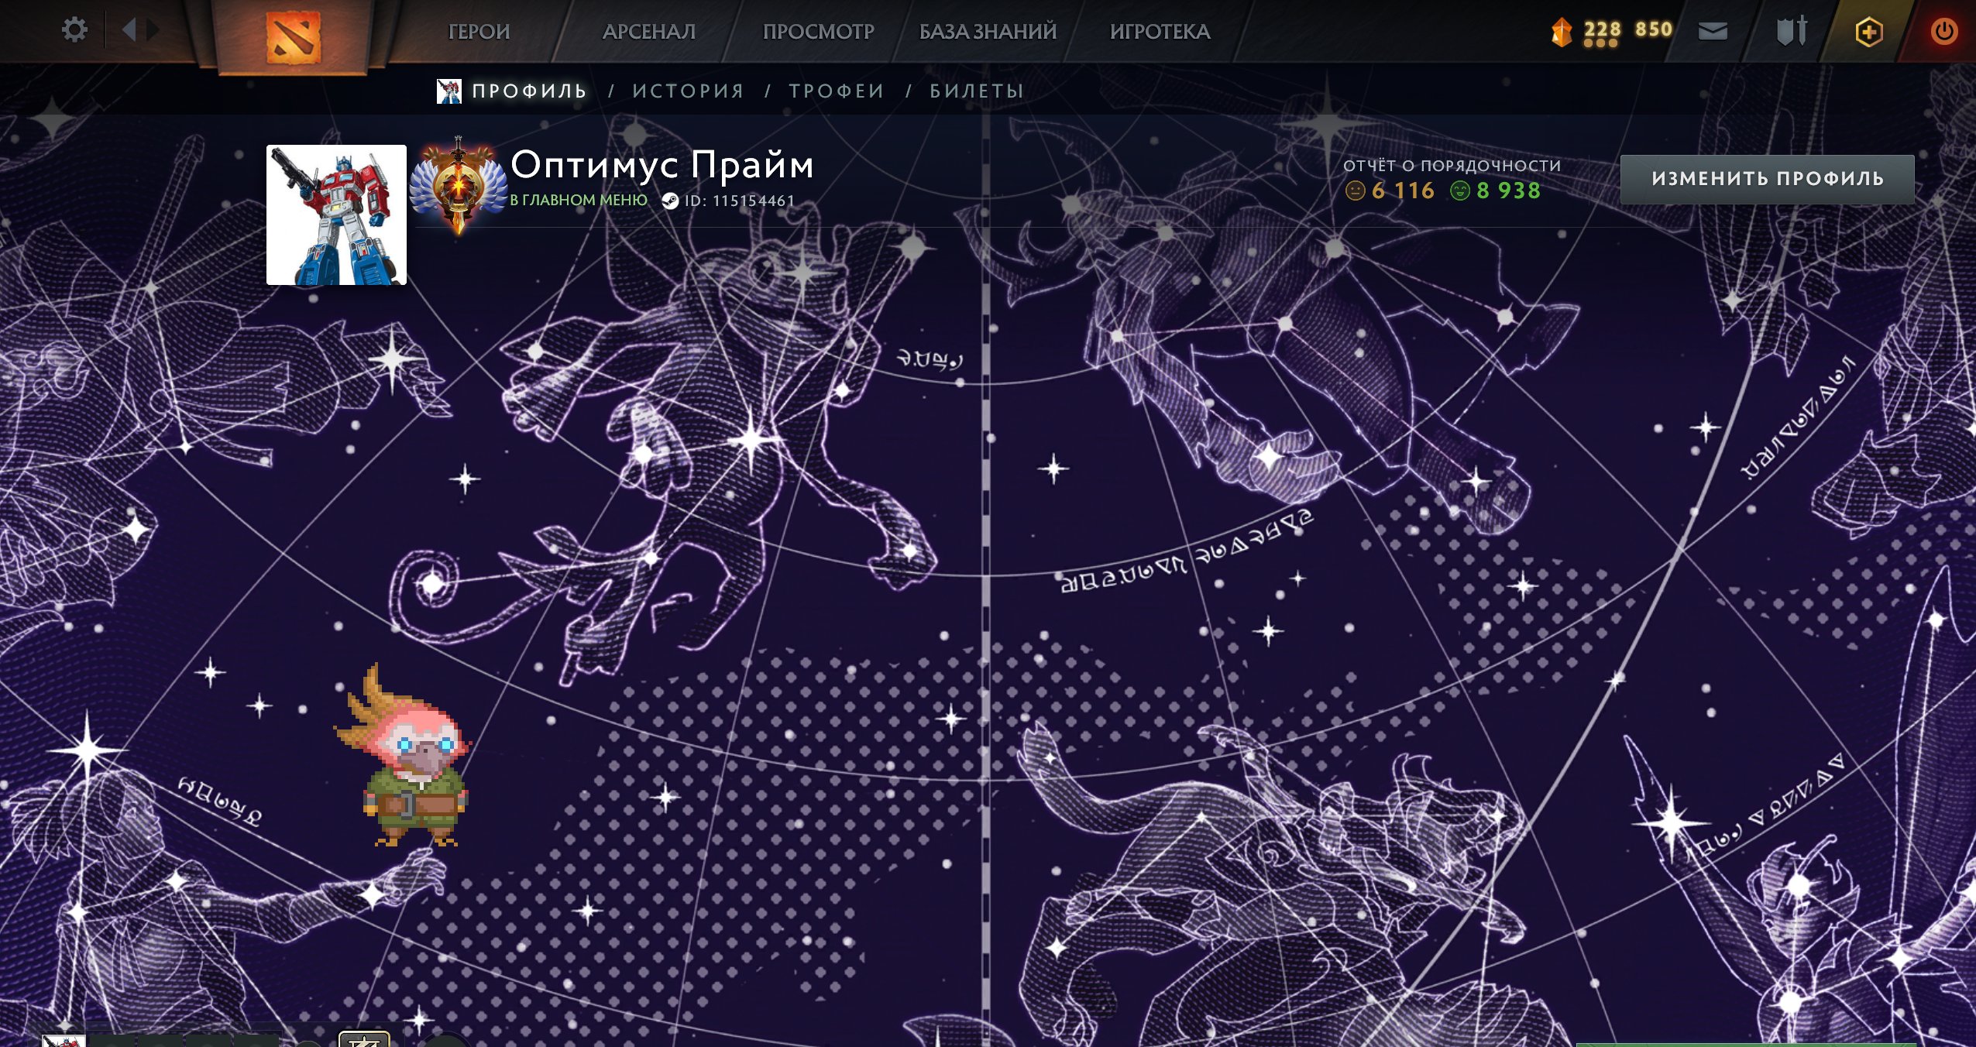Click the forward navigation arrow
Screen dimensions: 1976x1047
point(152,29)
